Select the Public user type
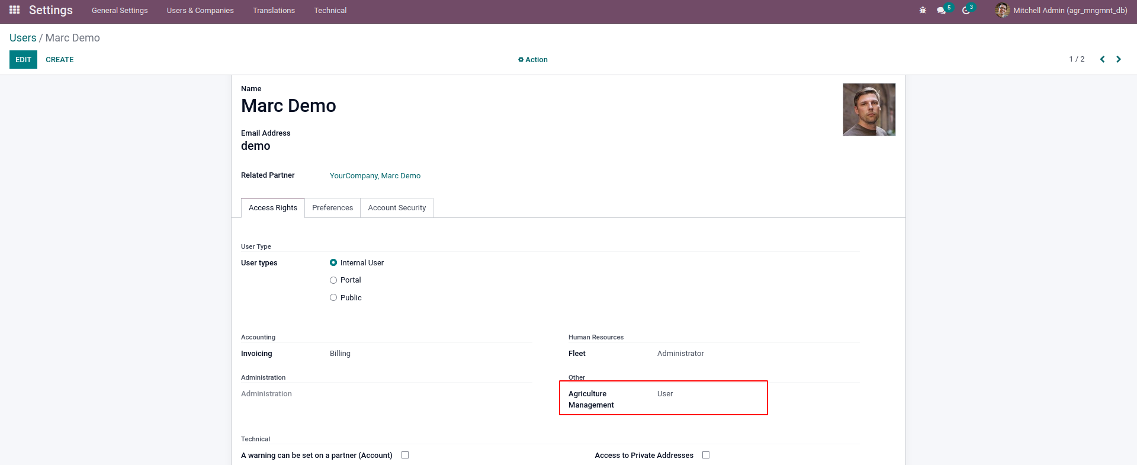The height and width of the screenshot is (465, 1137). 333,298
